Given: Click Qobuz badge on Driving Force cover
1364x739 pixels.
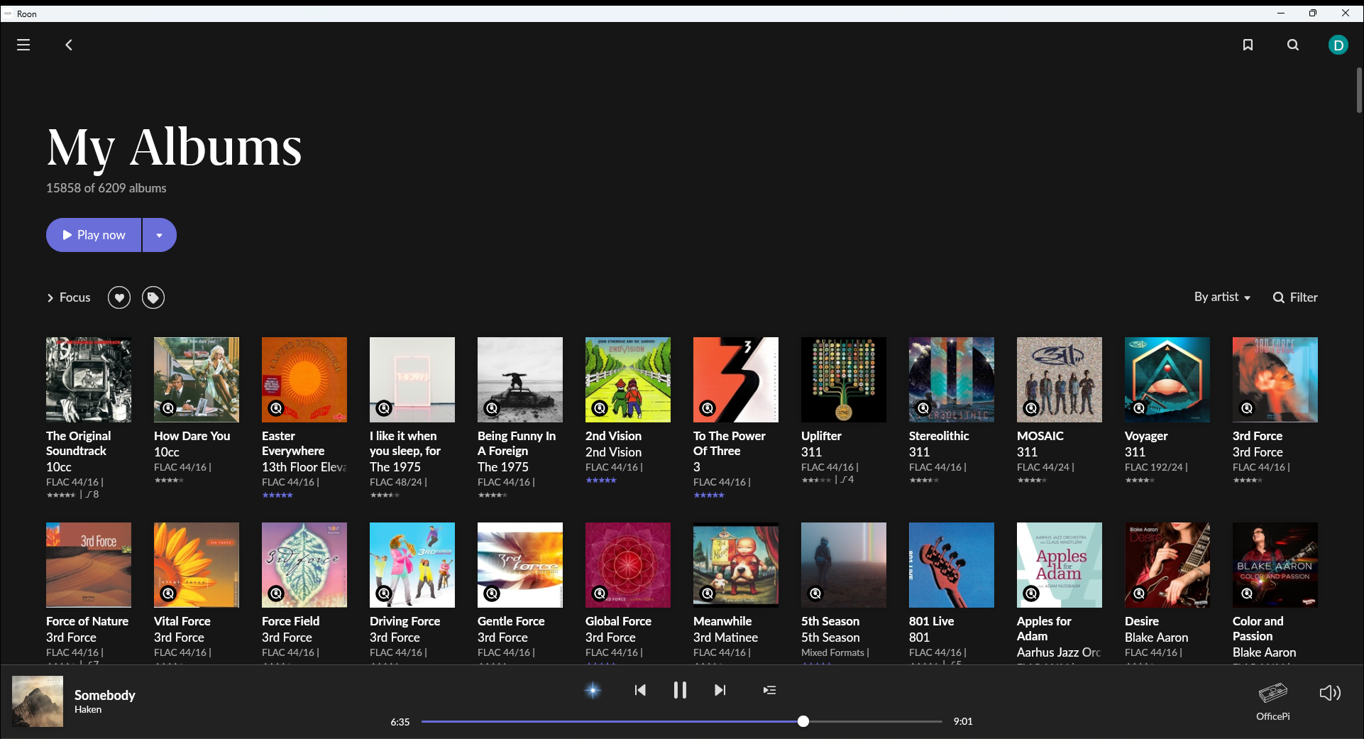Looking at the screenshot, I should click(x=384, y=593).
